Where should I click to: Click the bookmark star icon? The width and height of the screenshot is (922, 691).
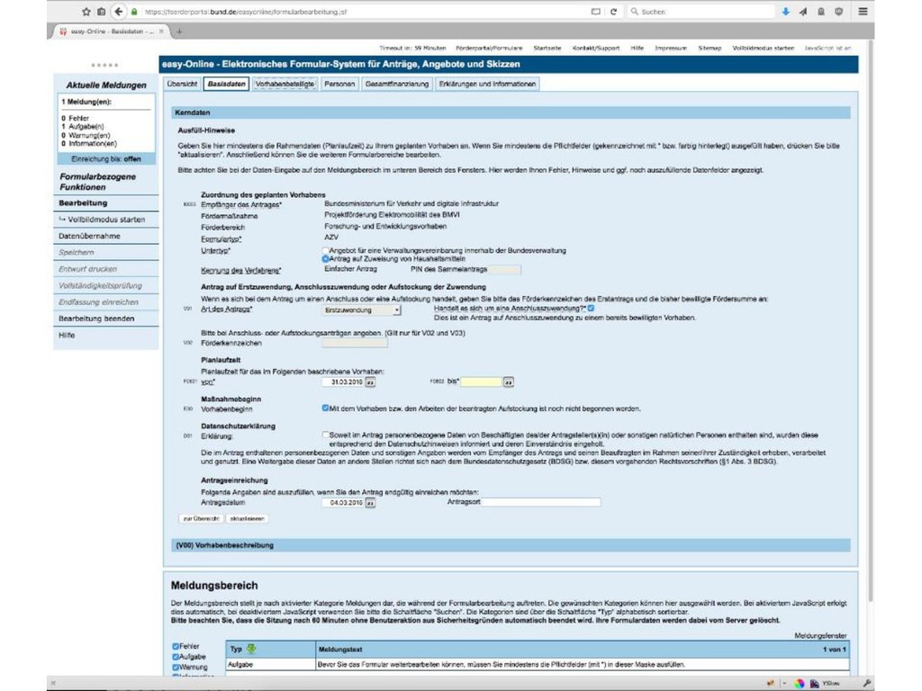pyautogui.click(x=86, y=11)
